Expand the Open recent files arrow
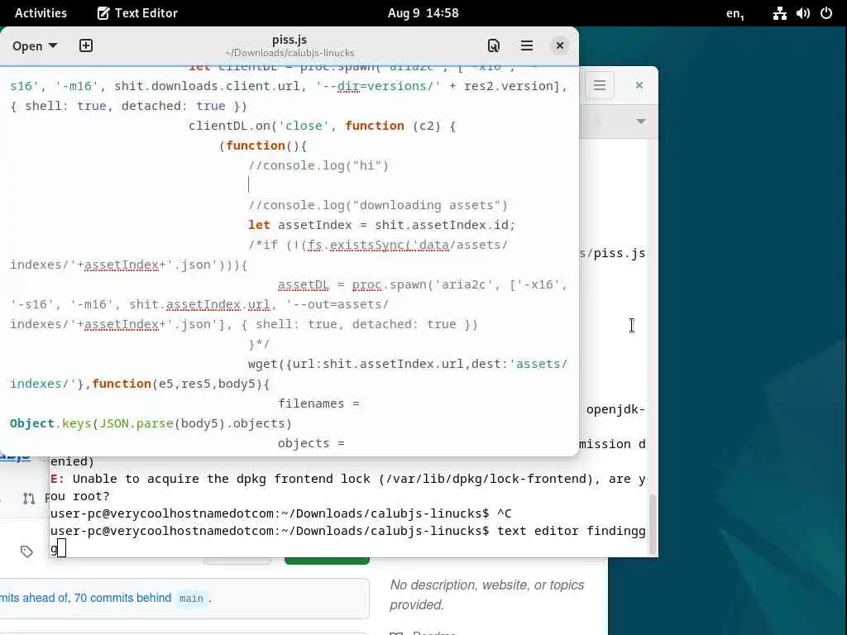The width and height of the screenshot is (847, 635). point(53,46)
